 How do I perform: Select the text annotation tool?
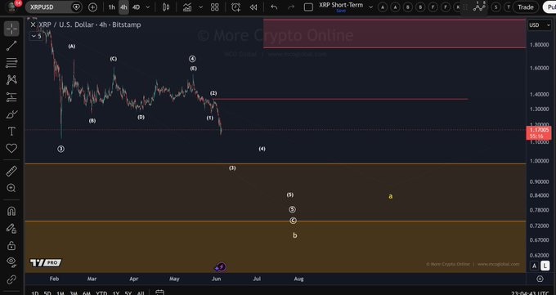tap(11, 132)
